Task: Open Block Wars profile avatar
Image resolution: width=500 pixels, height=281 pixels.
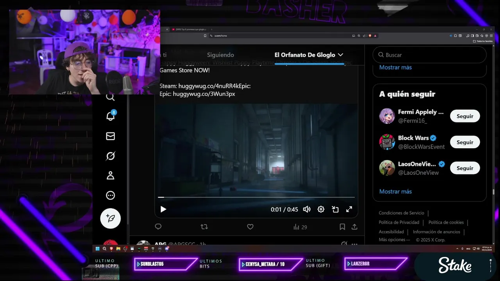Action: pos(387,142)
